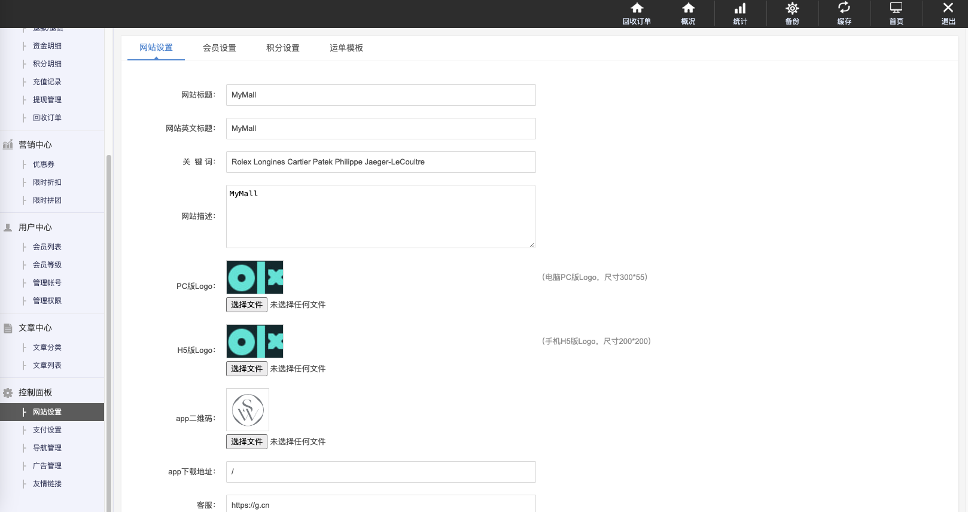968x512 pixels.
Task: Open 支付设置 in the sidebar
Action: (47, 430)
